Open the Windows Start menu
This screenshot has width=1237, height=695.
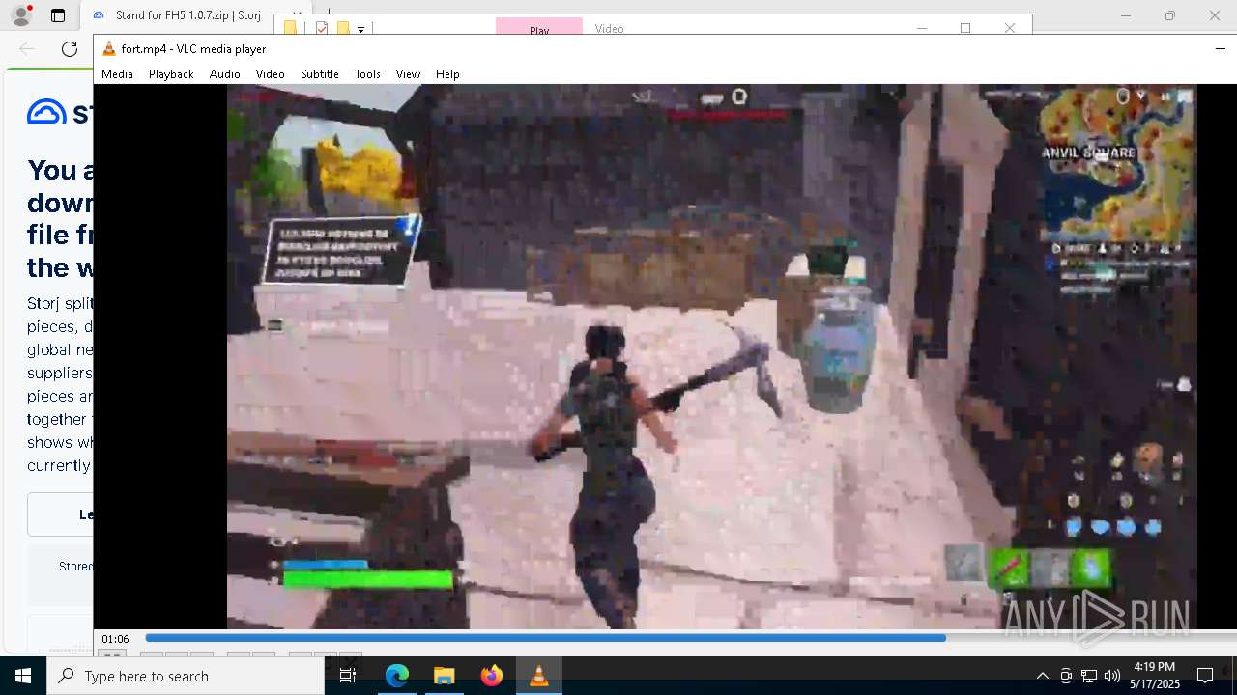click(x=23, y=676)
